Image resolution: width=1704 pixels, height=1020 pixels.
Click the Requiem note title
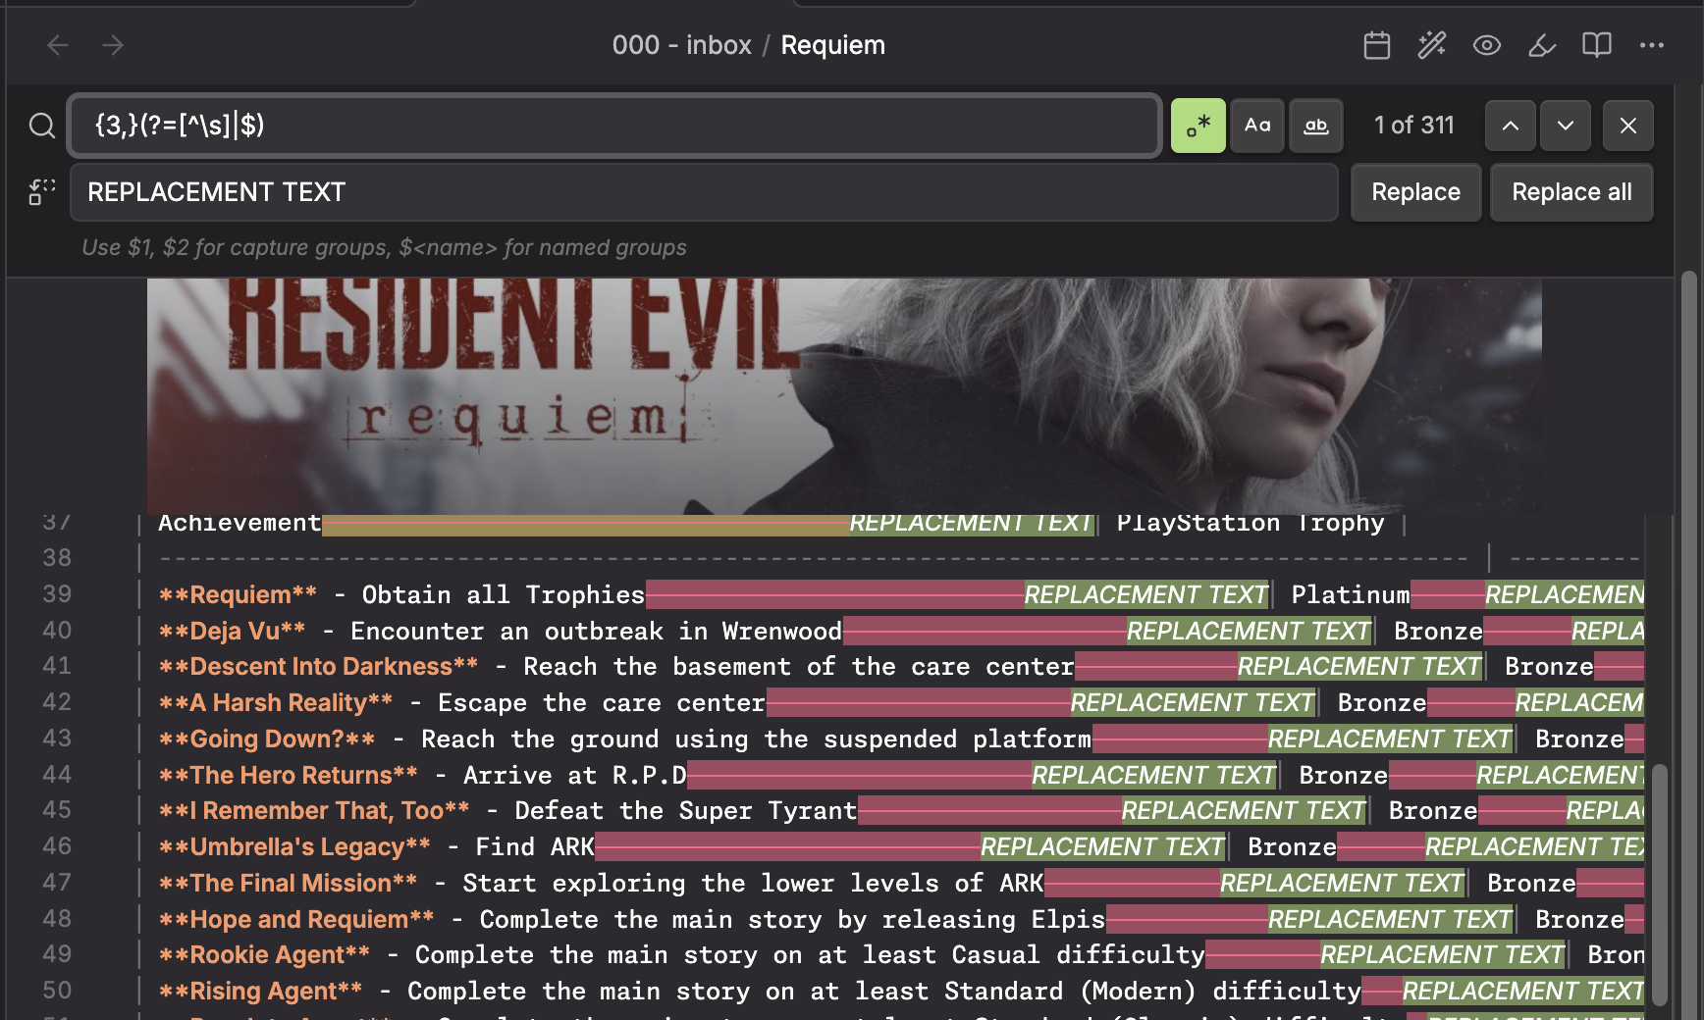833,45
